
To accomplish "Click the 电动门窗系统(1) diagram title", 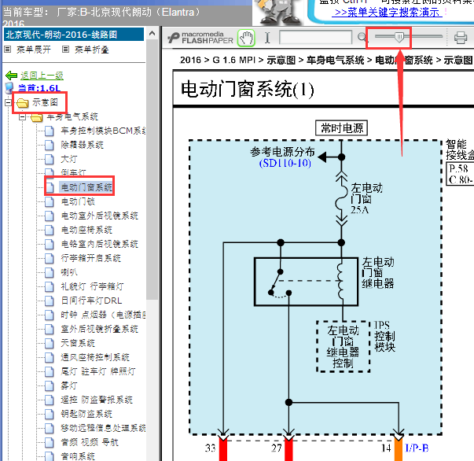I will [x=248, y=90].
